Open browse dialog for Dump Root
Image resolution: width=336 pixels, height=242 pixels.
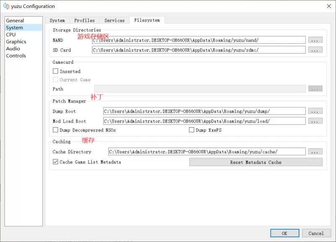click(x=315, y=111)
